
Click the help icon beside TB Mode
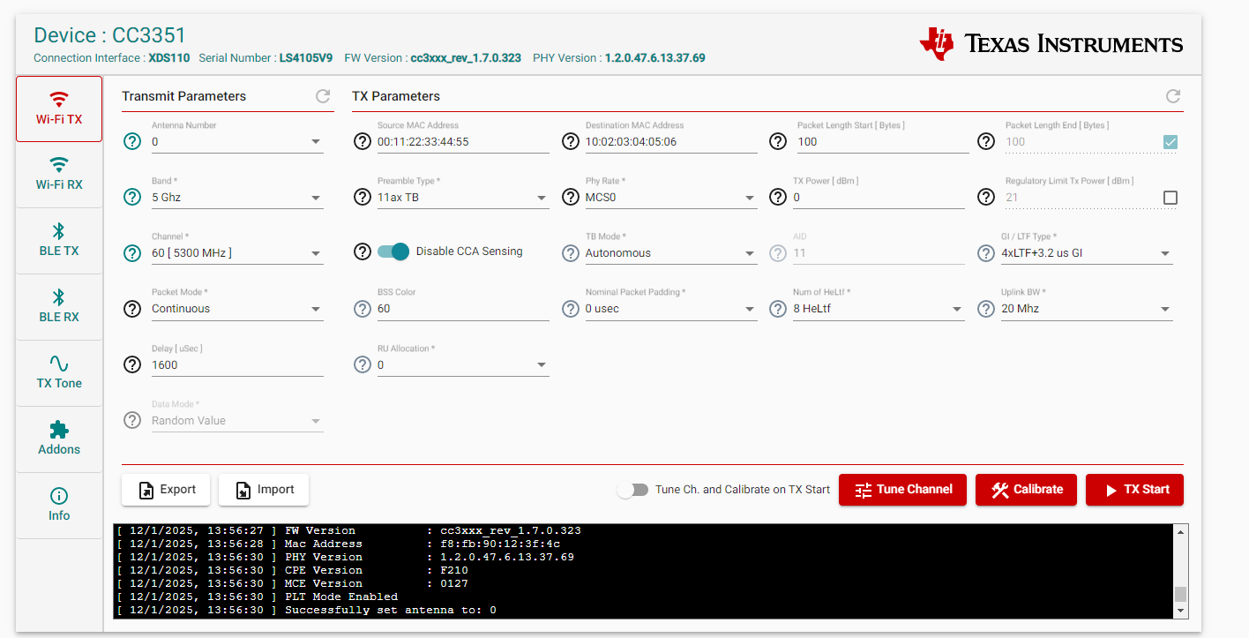point(570,253)
